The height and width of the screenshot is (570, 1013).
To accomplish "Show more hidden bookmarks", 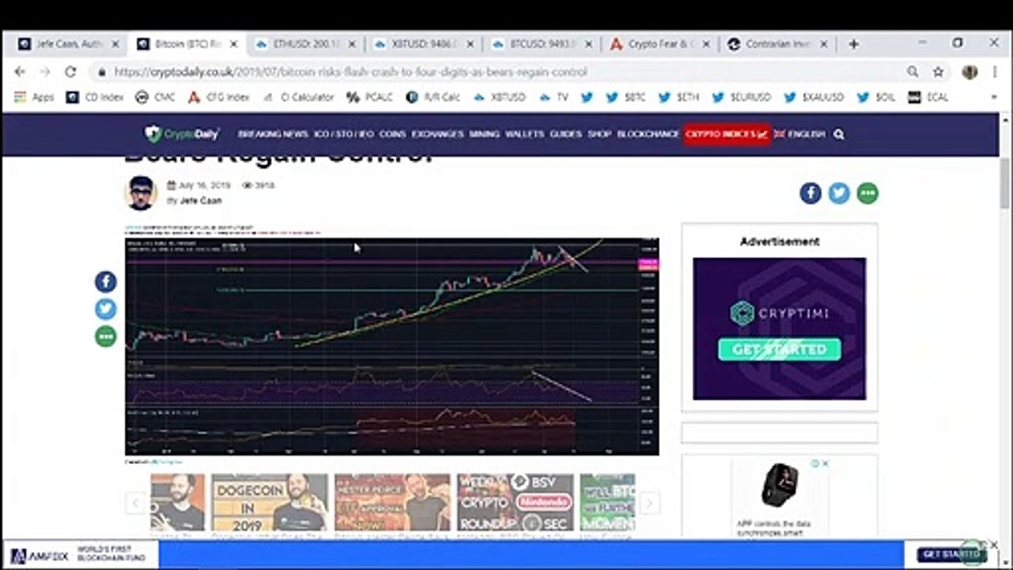I will coord(994,97).
